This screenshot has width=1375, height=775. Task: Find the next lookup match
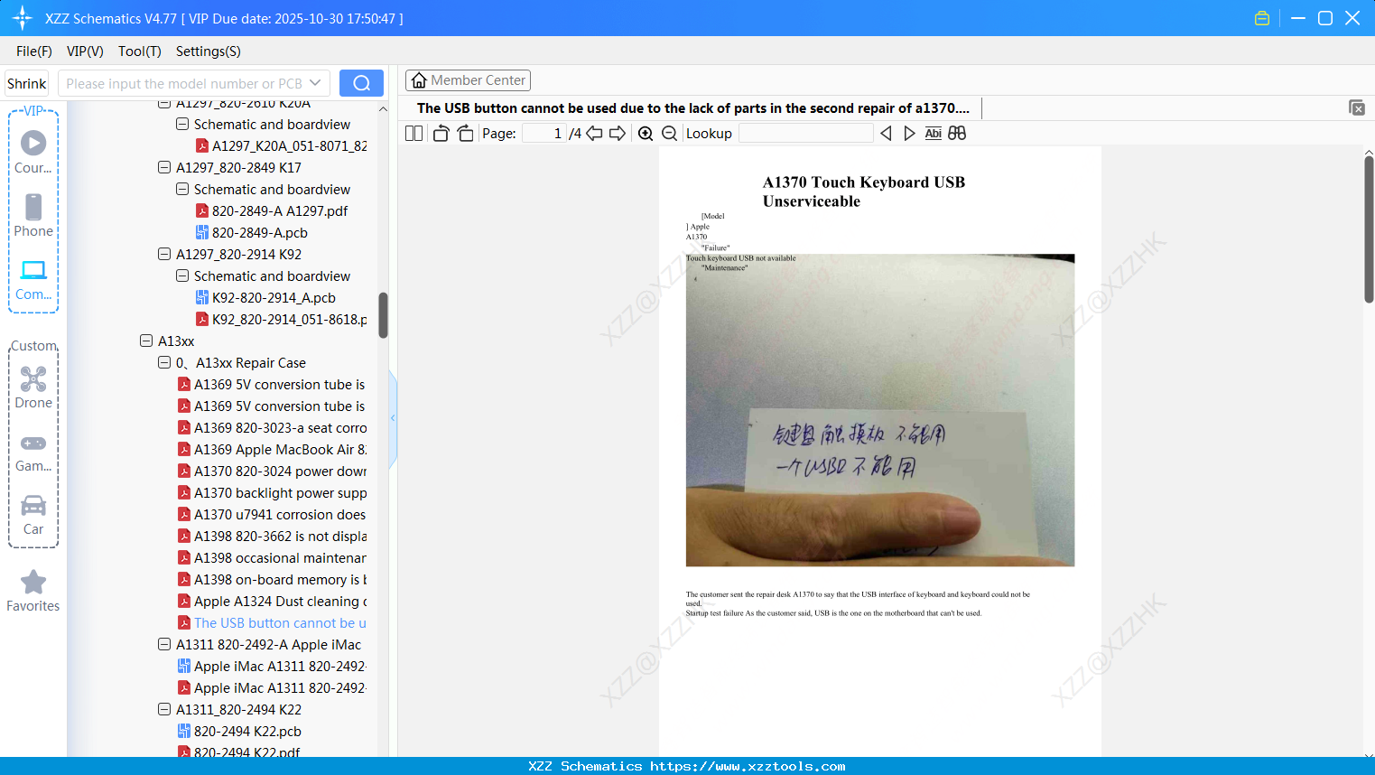[x=909, y=133]
